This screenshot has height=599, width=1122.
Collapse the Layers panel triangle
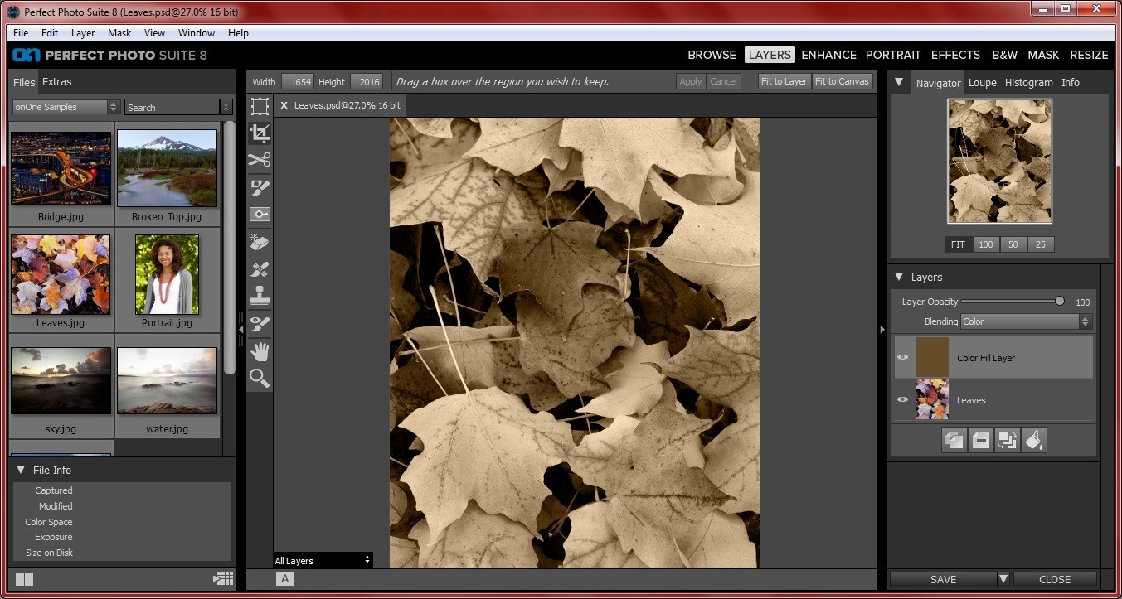[898, 277]
